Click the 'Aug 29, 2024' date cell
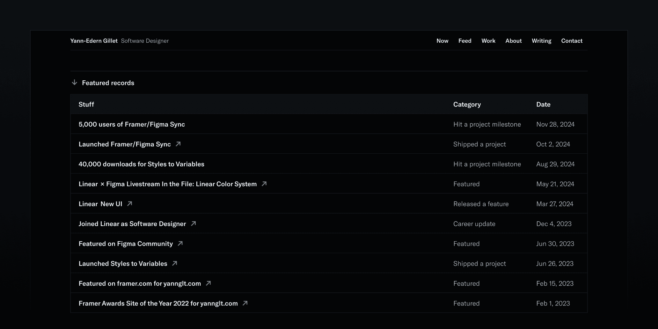 (x=555, y=164)
